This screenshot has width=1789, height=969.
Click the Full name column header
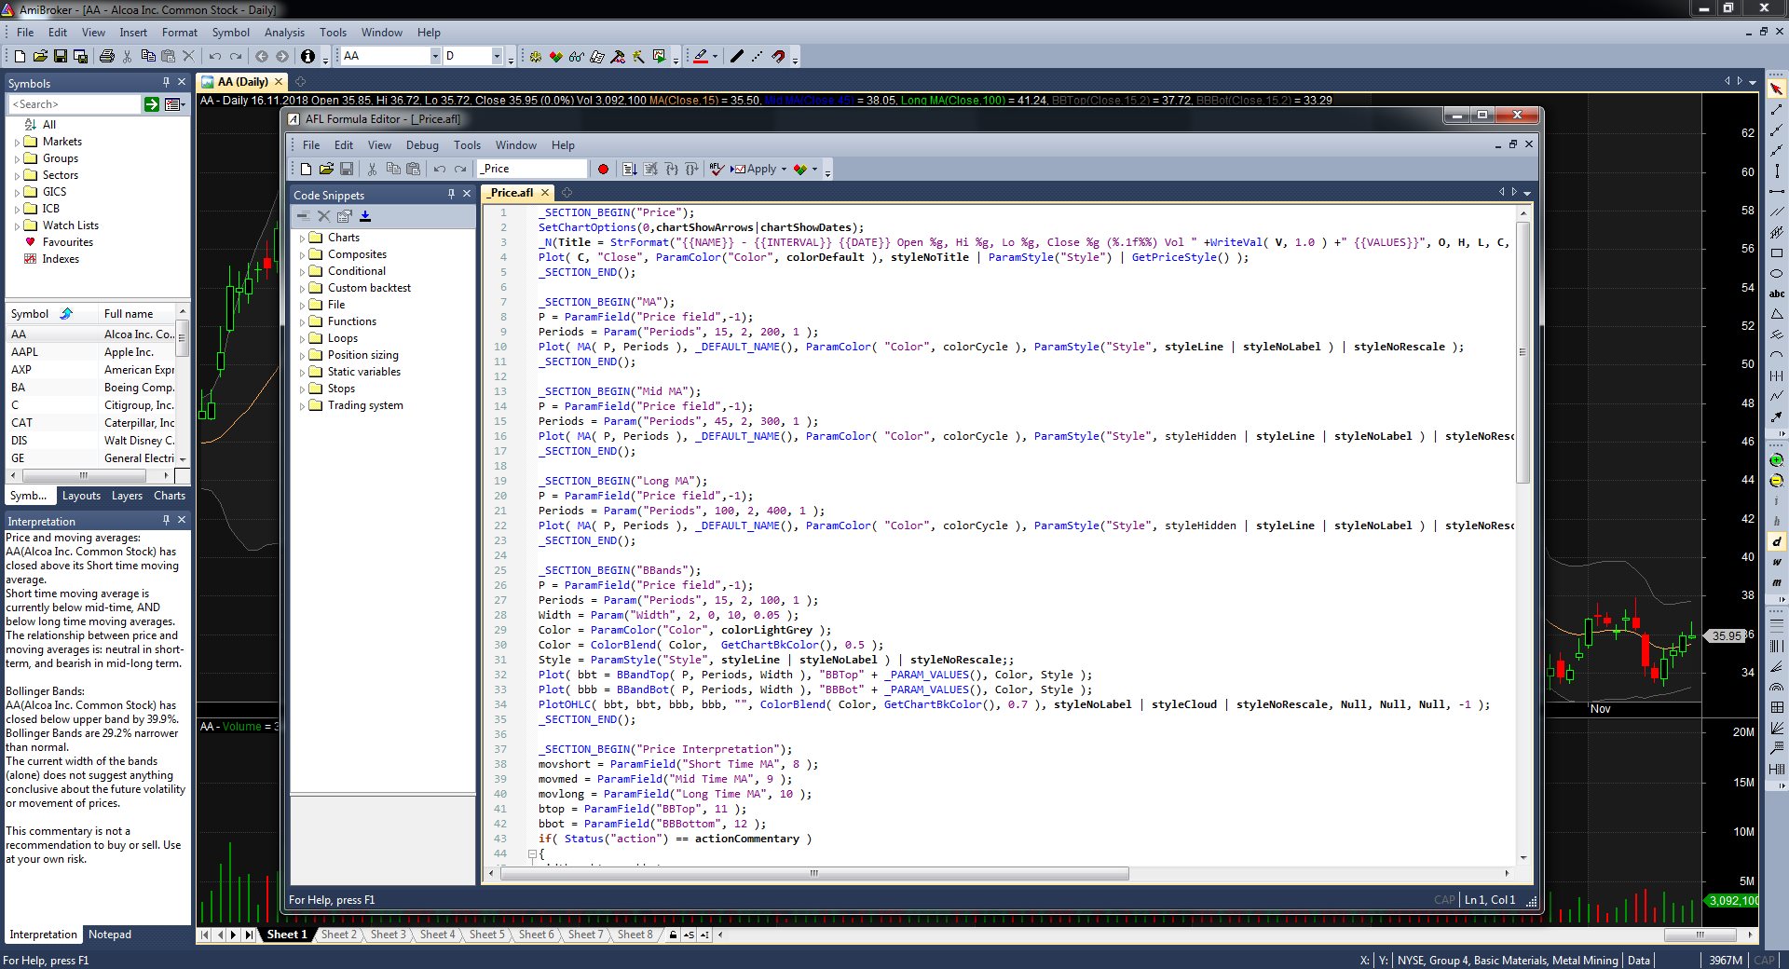[x=137, y=314]
